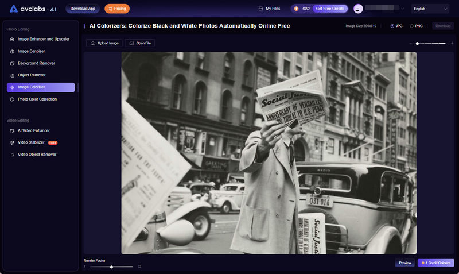Screen dimensions: 459x274
Task: Click the Image Enhancer and Upscaler icon
Action: tap(13, 39)
